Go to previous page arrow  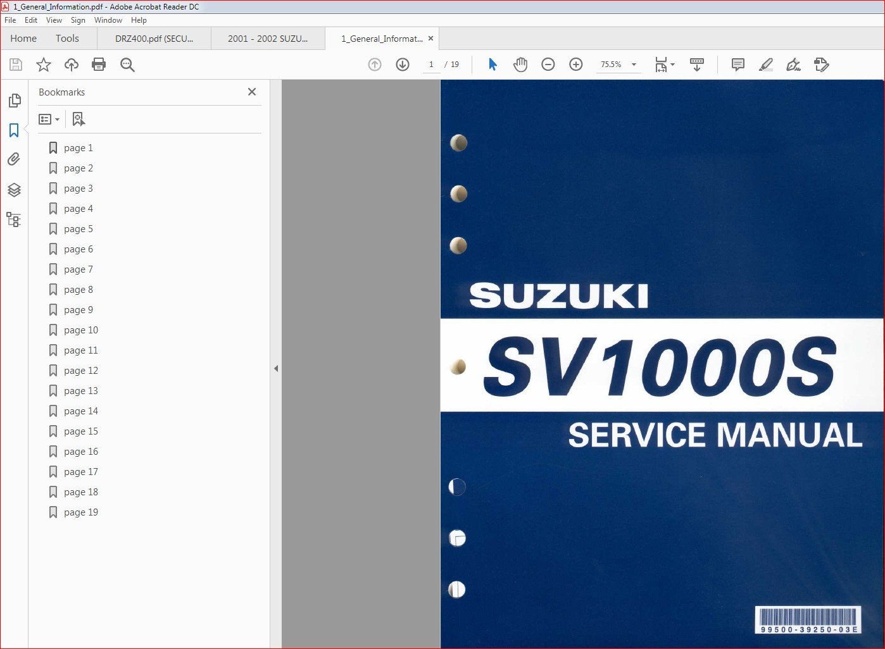pos(375,65)
